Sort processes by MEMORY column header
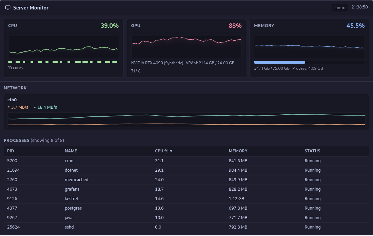The height and width of the screenshot is (236, 373). point(238,151)
